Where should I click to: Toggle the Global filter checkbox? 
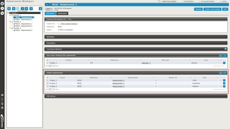[159, 1]
